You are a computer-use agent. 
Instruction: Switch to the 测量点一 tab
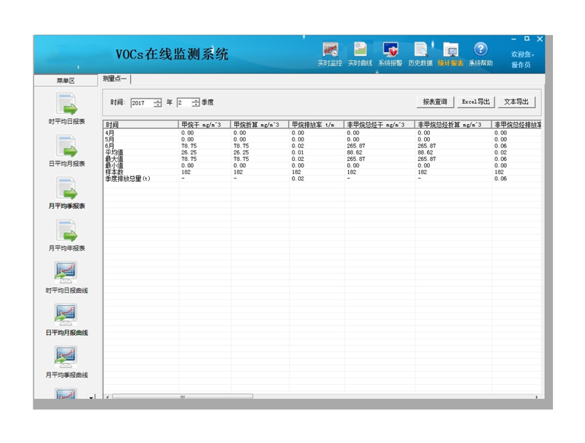(115, 79)
